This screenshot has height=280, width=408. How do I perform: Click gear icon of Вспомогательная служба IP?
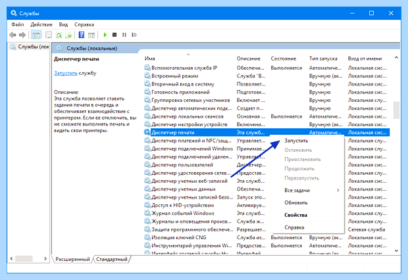pyautogui.click(x=147, y=68)
